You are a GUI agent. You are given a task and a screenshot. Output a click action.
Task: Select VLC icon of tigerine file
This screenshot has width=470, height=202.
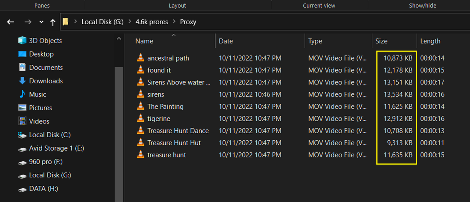tap(140, 118)
